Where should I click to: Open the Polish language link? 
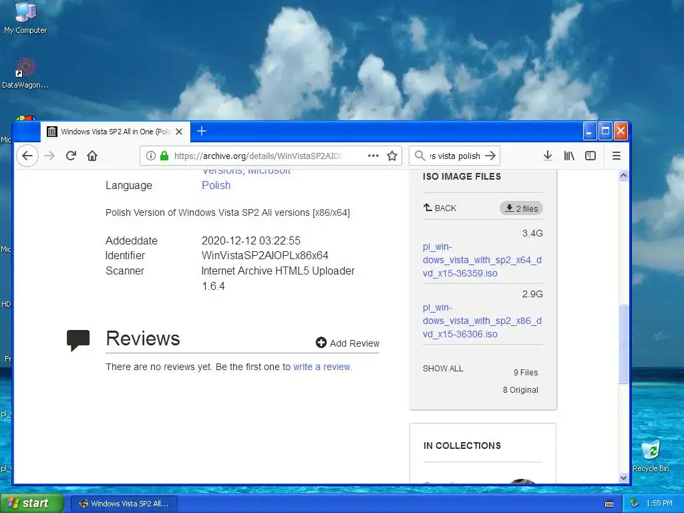pos(216,185)
